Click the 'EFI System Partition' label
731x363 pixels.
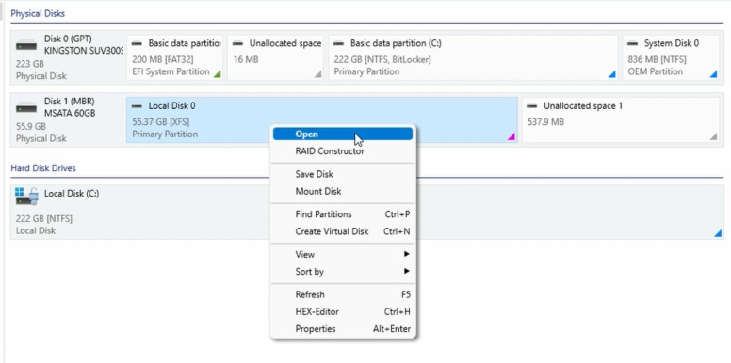click(171, 71)
